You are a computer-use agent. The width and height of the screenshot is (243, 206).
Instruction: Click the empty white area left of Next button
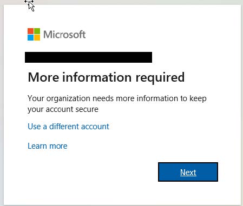[90, 172]
